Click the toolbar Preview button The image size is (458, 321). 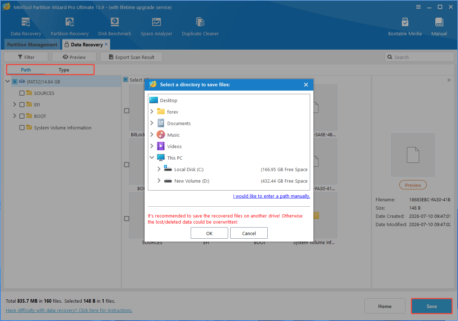(74, 57)
